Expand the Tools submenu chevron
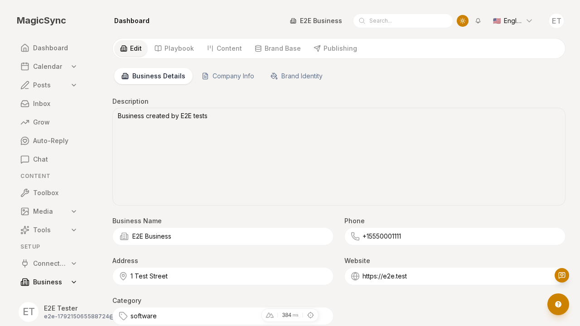The image size is (580, 326). (74, 230)
